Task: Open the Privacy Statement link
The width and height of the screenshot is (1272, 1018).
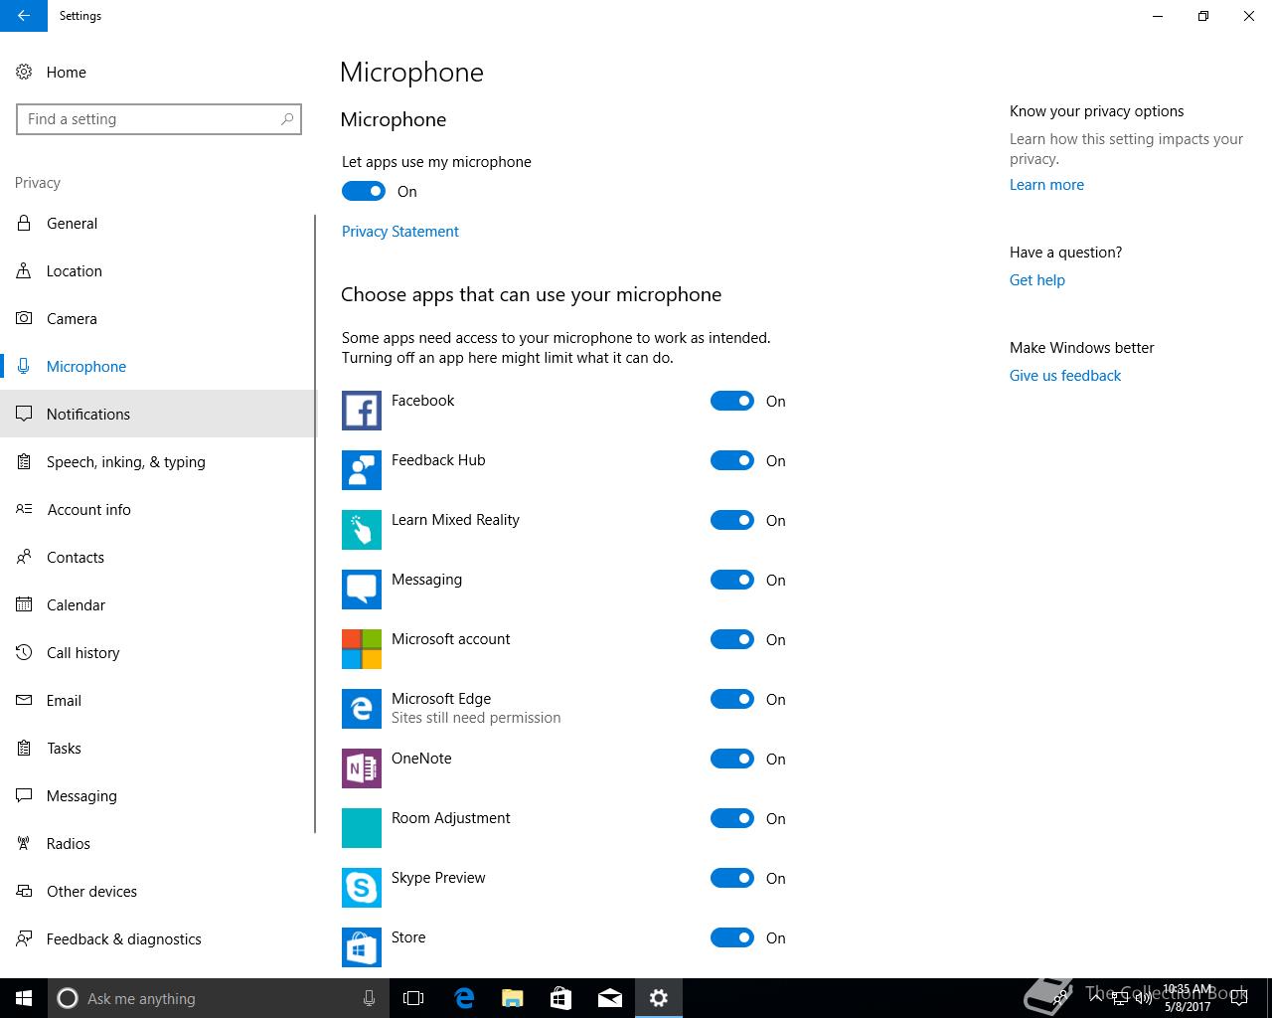Action: click(400, 231)
